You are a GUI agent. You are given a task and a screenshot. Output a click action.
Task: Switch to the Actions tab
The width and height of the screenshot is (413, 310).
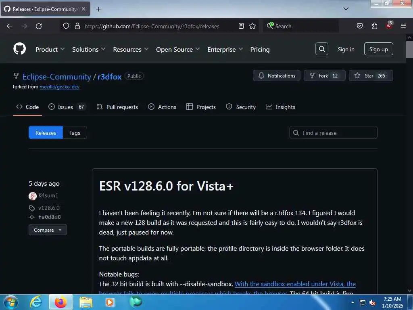pos(162,107)
